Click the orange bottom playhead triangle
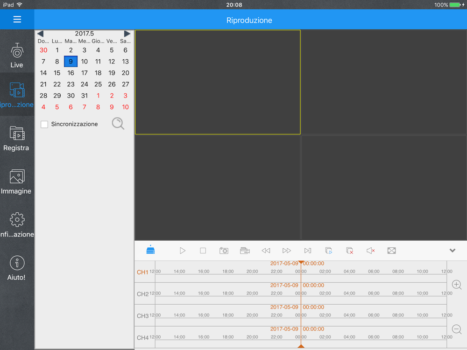Viewport: 467px width, 350px height. (301, 346)
